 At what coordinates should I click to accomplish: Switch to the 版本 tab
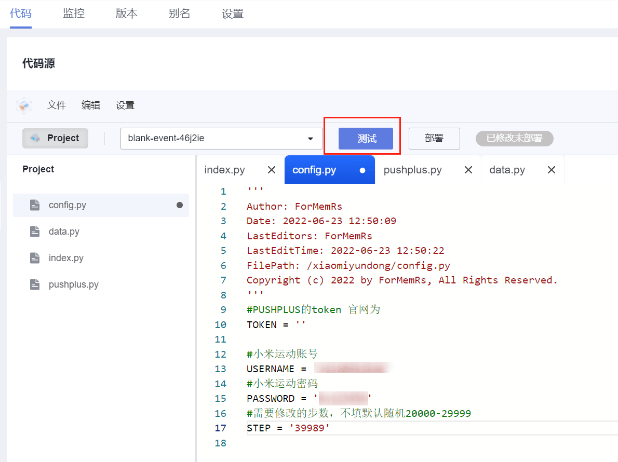coord(126,13)
